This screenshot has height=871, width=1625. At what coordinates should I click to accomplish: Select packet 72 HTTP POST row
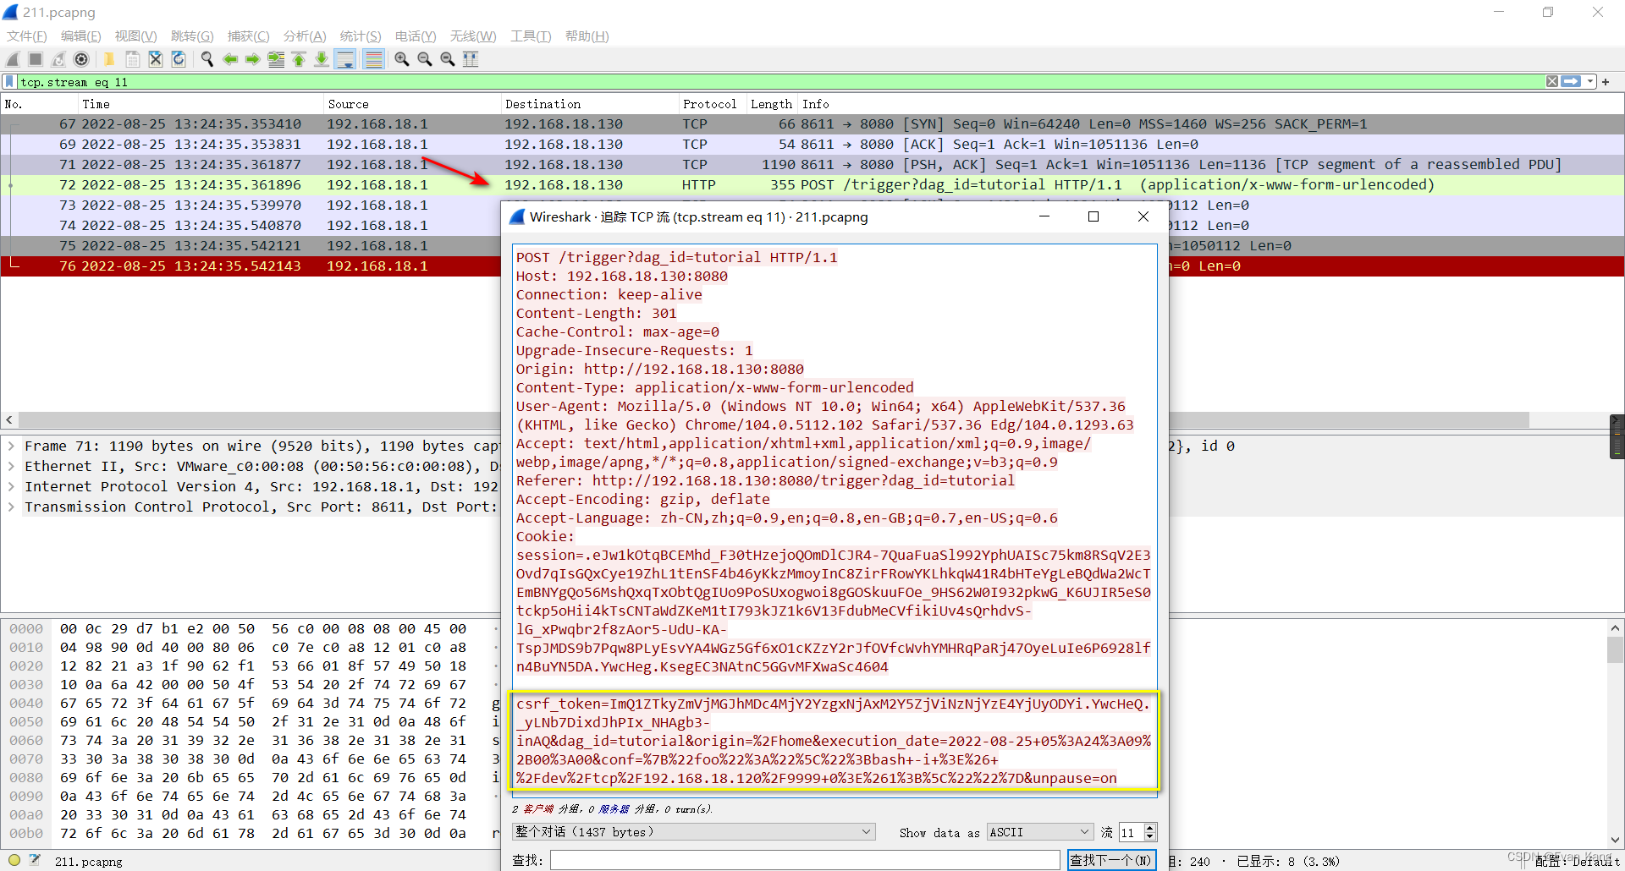click(812, 185)
